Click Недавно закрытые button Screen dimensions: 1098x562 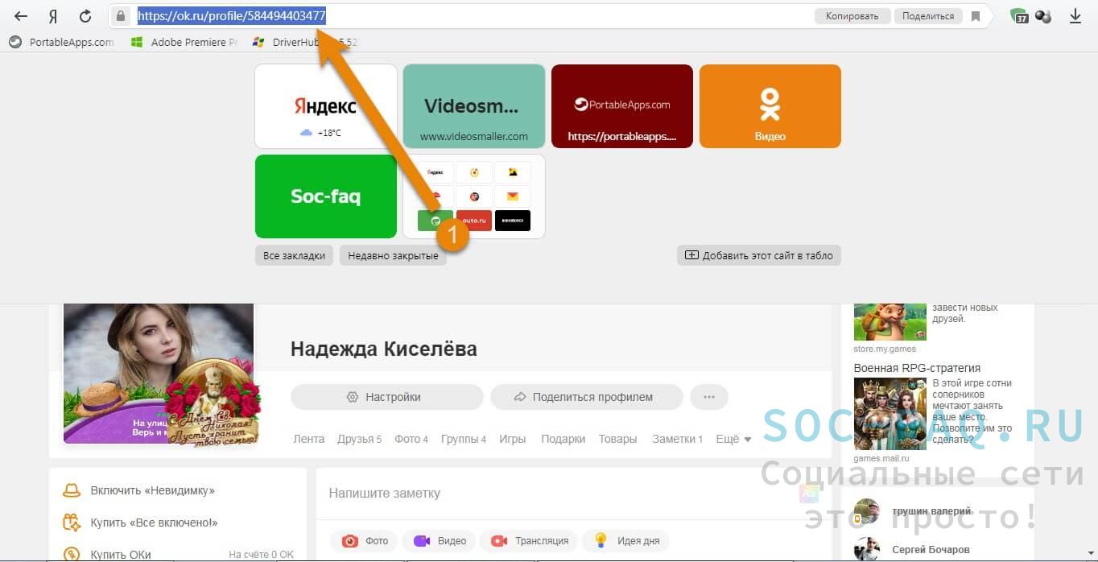393,255
